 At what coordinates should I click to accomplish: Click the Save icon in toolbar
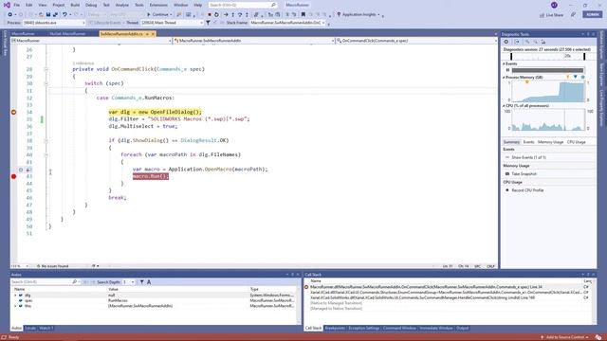pos(48,15)
